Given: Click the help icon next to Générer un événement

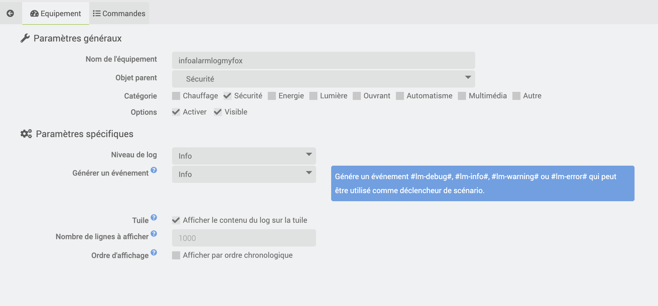Looking at the screenshot, I should coord(154,170).
